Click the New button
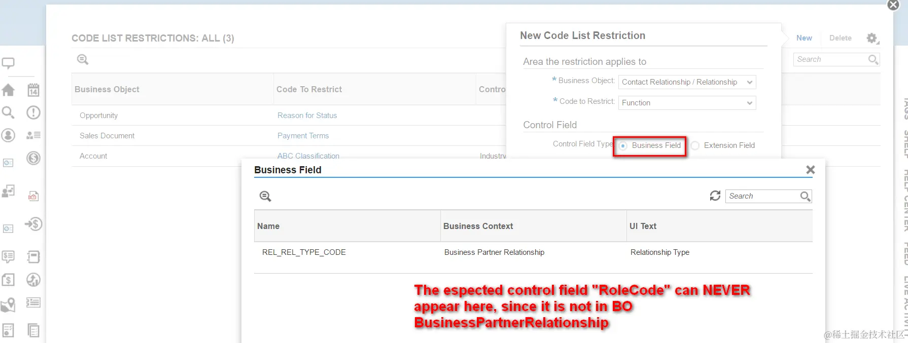 click(804, 38)
